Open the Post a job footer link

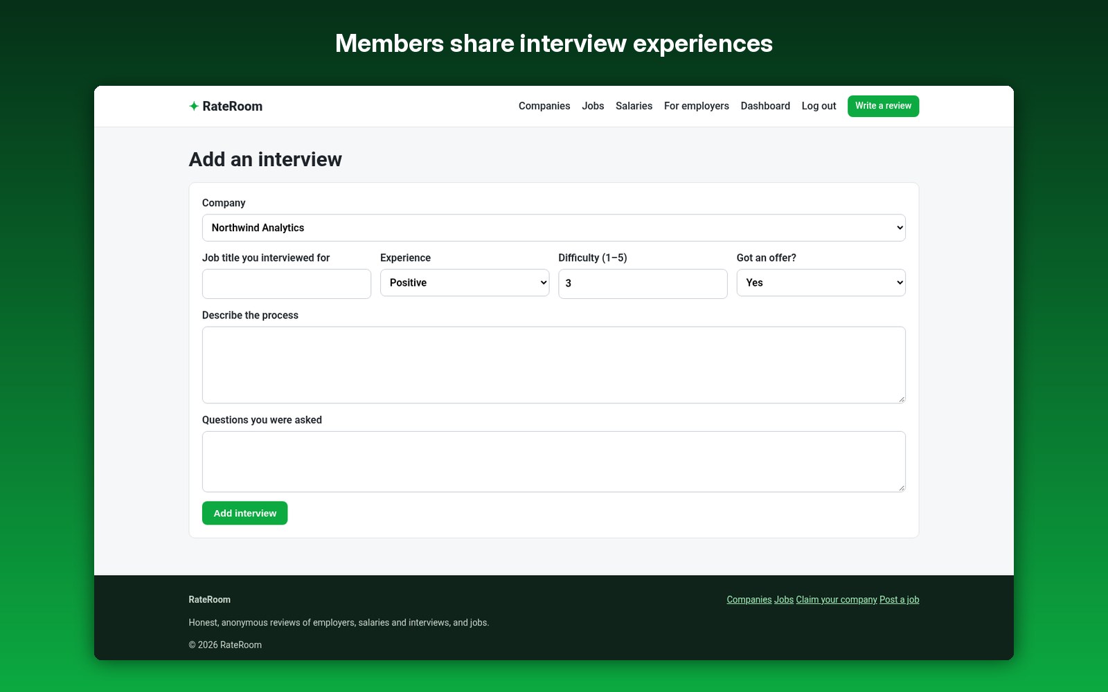point(899,599)
